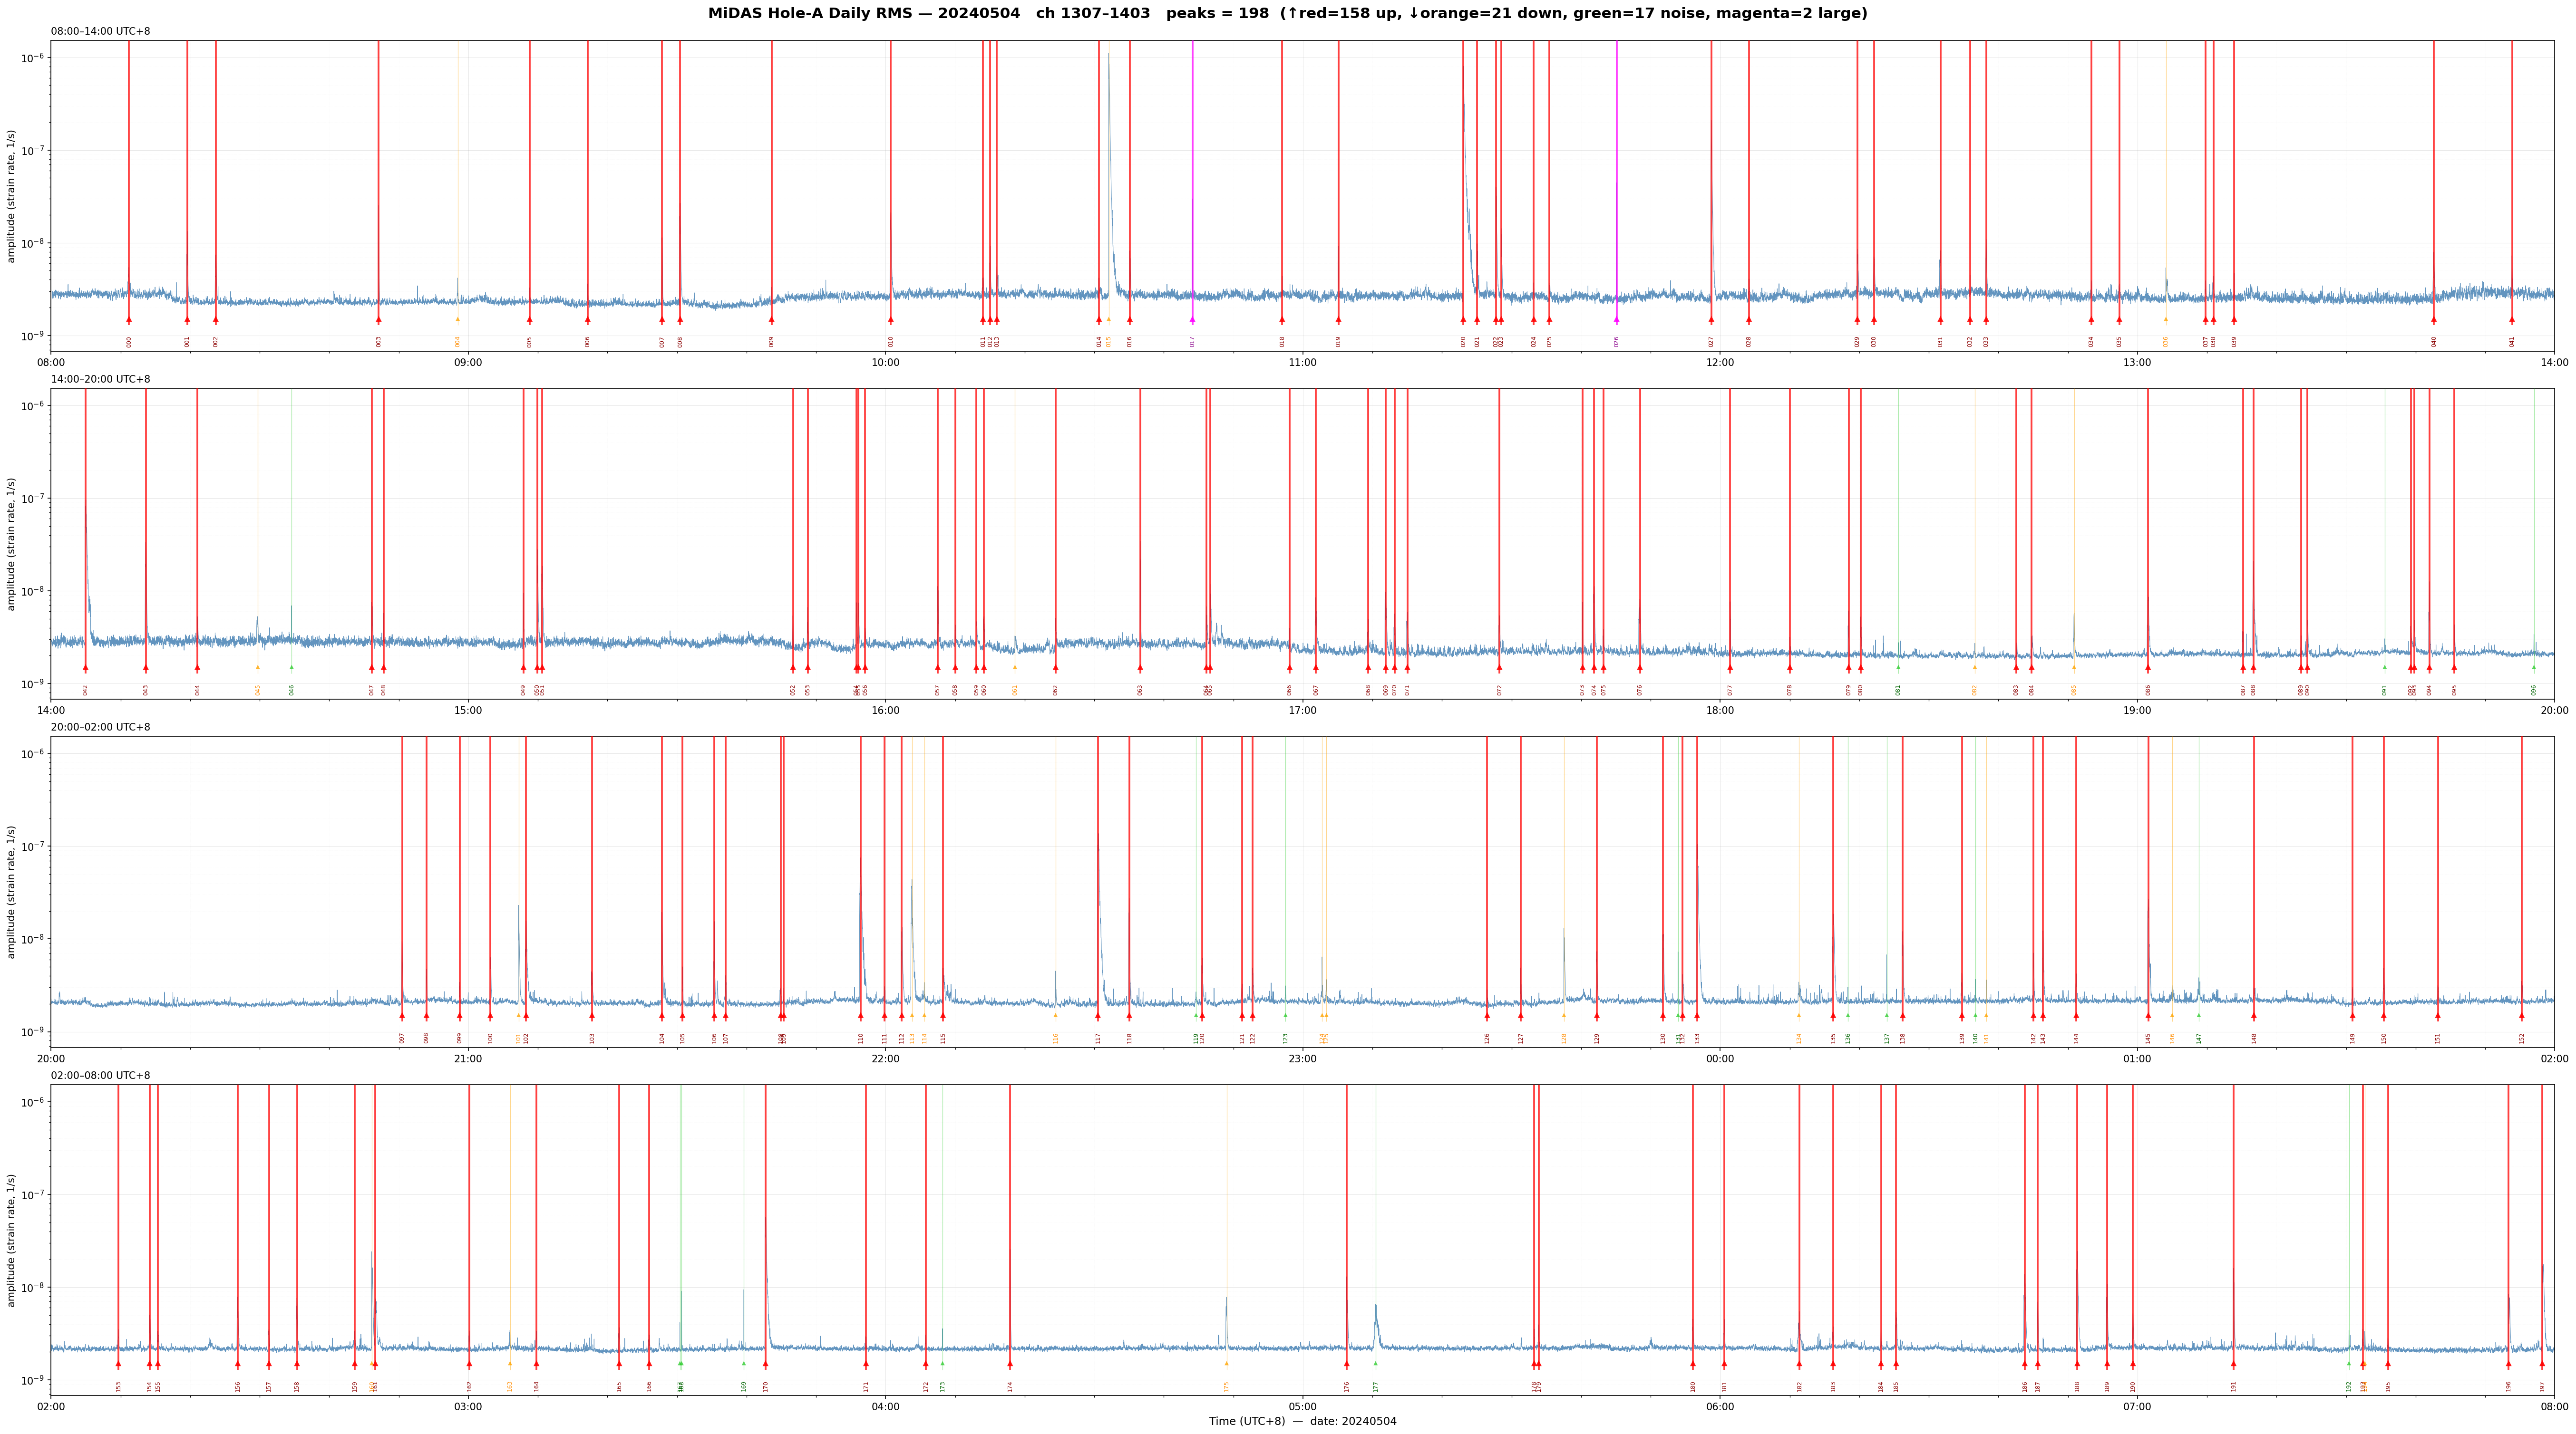Click the peak number label "153"
Viewport: 2576px width, 1434px height.
(118, 1386)
